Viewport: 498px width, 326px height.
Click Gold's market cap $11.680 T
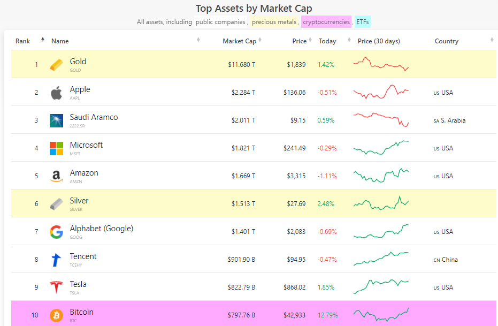[x=242, y=65]
